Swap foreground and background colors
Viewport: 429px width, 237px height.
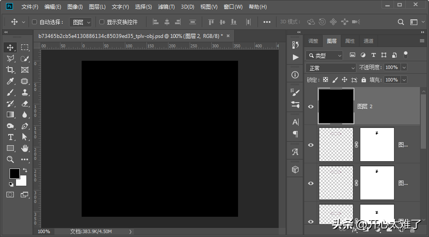click(x=25, y=170)
